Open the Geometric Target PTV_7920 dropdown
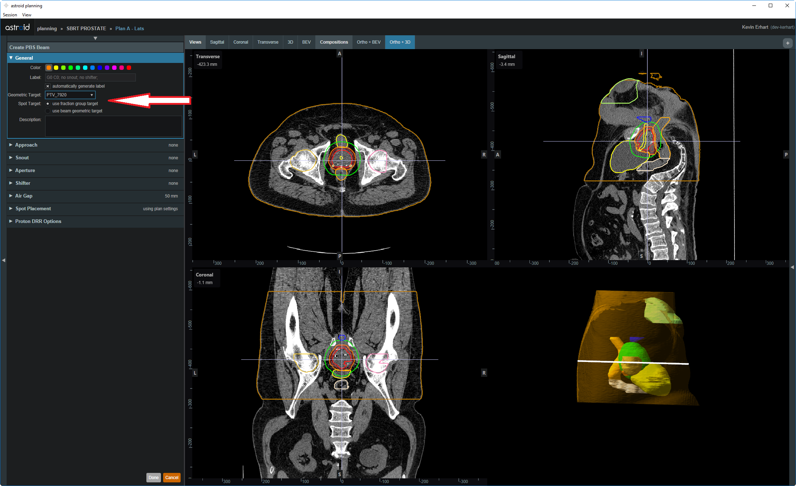Screen dimensions: 796x486 (x=70, y=95)
